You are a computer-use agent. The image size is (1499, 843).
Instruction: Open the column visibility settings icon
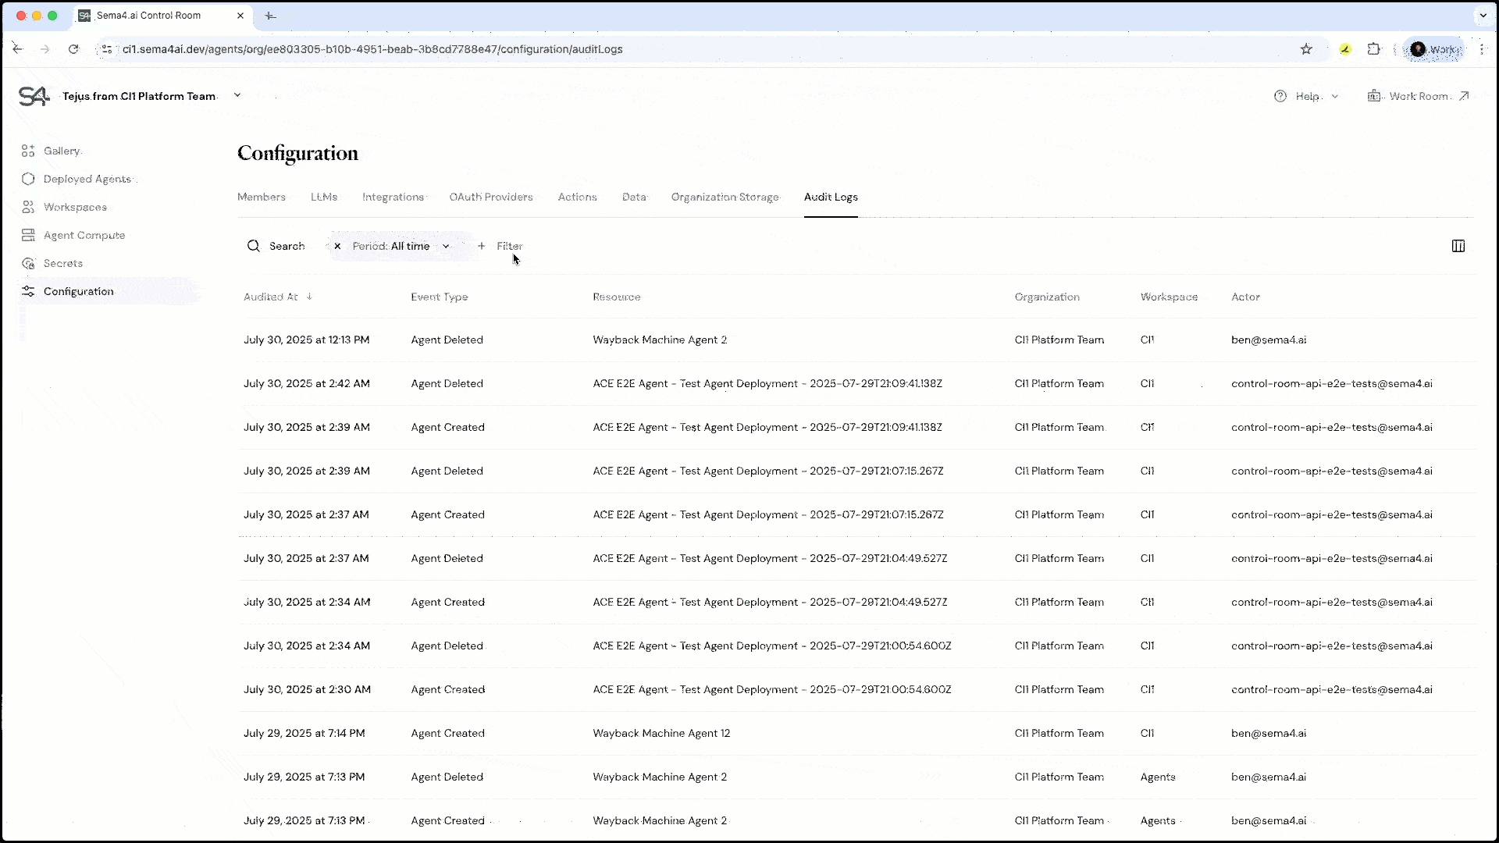click(x=1458, y=246)
